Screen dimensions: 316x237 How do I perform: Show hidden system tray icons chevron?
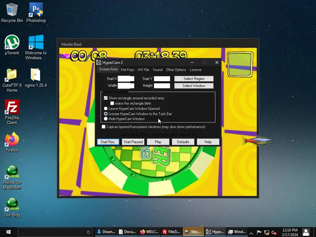tap(251, 233)
